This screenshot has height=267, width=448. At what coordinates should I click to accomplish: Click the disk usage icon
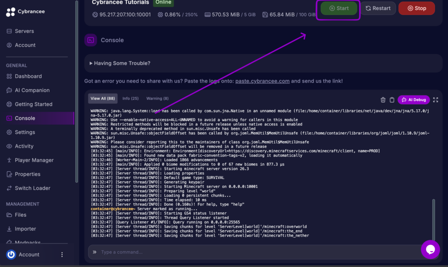click(x=265, y=14)
